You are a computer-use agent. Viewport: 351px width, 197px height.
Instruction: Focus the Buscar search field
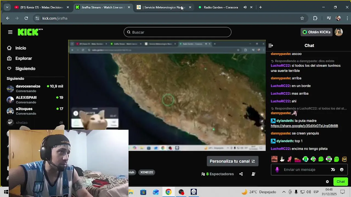pyautogui.click(x=177, y=32)
